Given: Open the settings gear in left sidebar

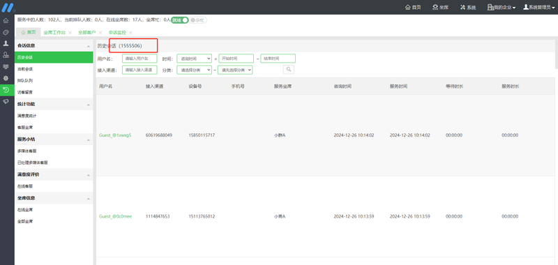Looking at the screenshot, I should coord(6,78).
